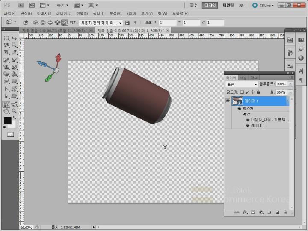
Task: Select the Magic Wand tool
Action: click(x=14, y=45)
